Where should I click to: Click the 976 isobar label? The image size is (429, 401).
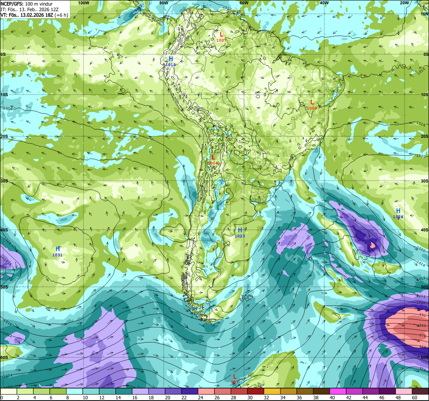423,336
